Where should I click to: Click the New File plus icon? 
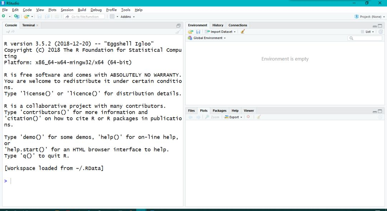point(4,16)
